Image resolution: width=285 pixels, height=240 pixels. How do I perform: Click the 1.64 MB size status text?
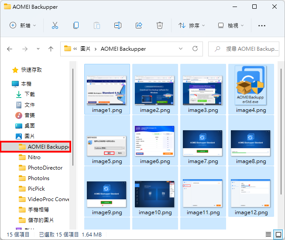coord(92,235)
